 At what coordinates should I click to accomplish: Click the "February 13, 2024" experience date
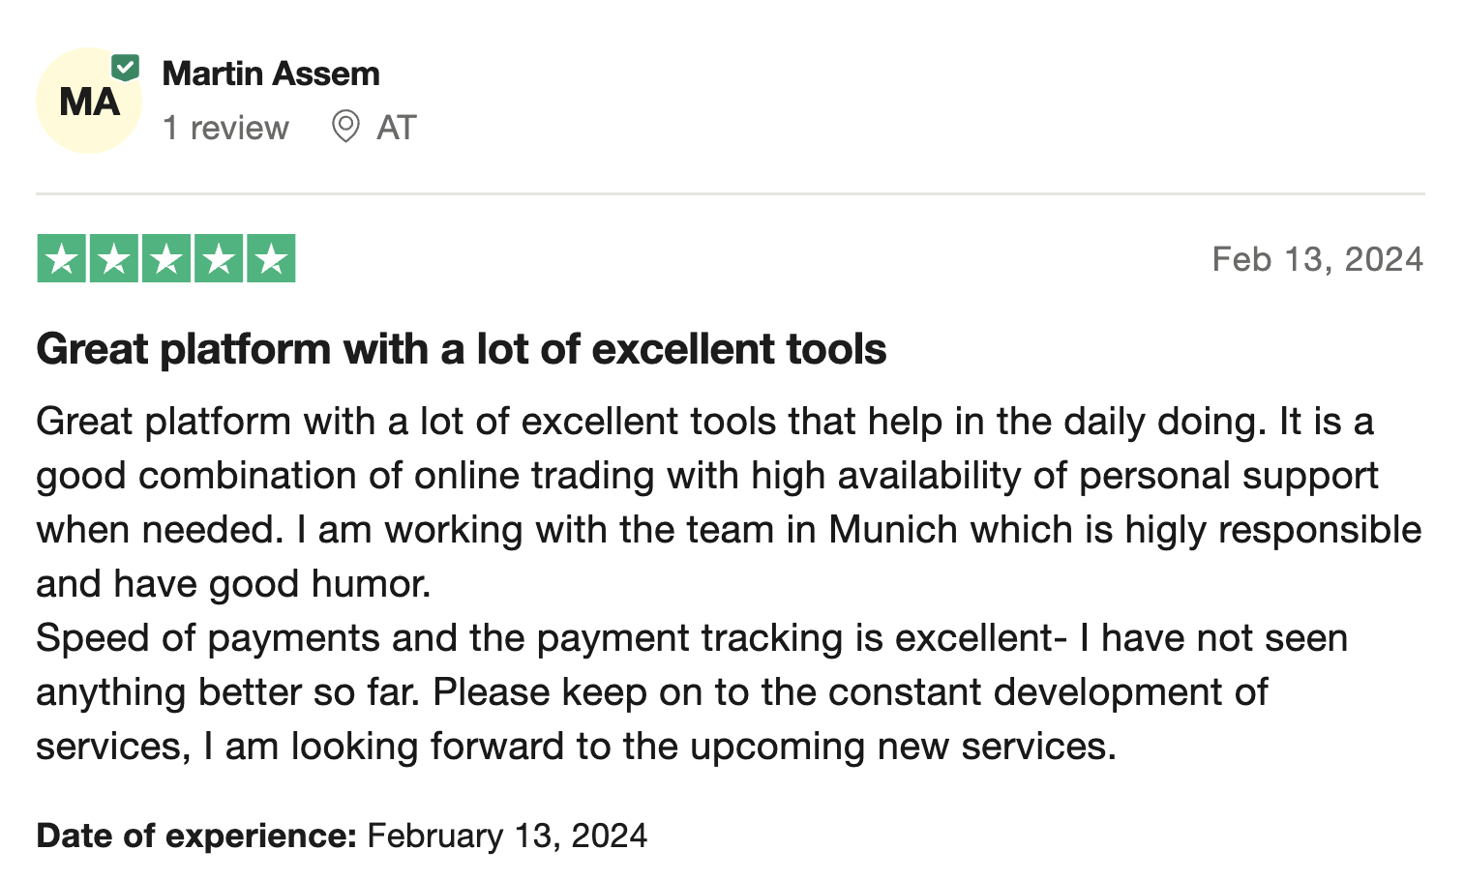[507, 836]
